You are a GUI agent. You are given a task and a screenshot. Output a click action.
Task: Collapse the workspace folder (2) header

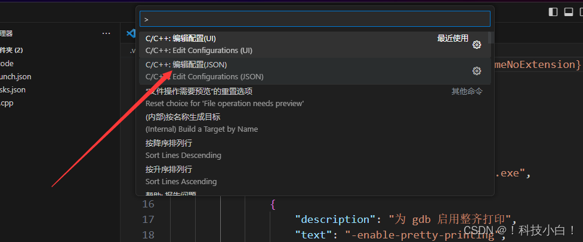pos(11,50)
